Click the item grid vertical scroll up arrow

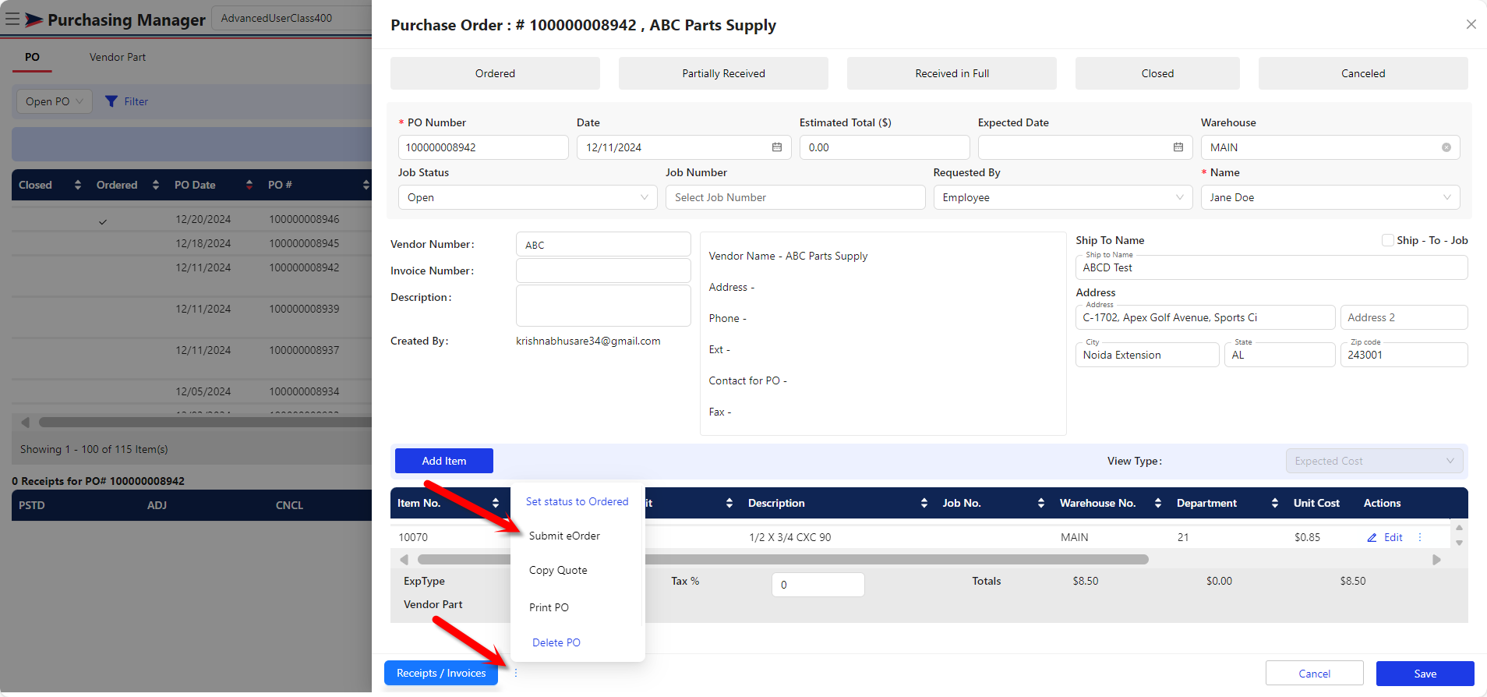click(1459, 528)
